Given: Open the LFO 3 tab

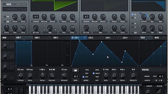Looking at the screenshot, I should point(113,38).
